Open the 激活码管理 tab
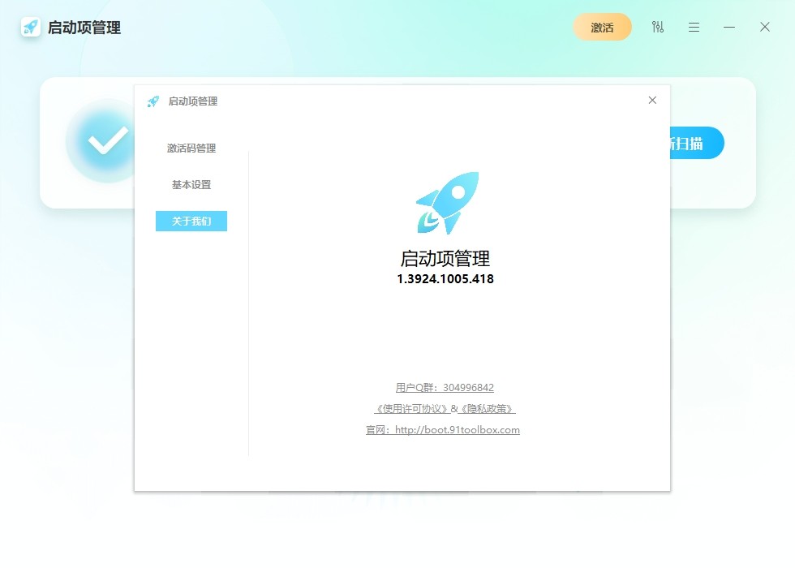The height and width of the screenshot is (568, 795). pyautogui.click(x=191, y=148)
